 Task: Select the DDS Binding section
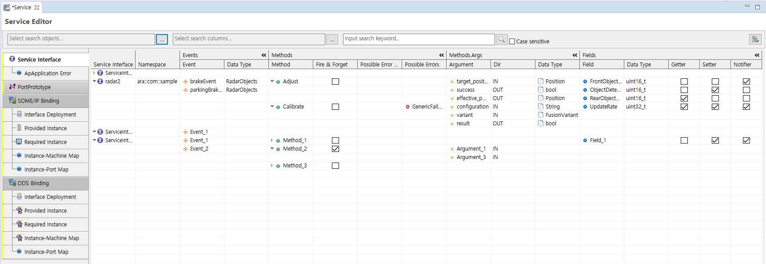[x=33, y=183]
